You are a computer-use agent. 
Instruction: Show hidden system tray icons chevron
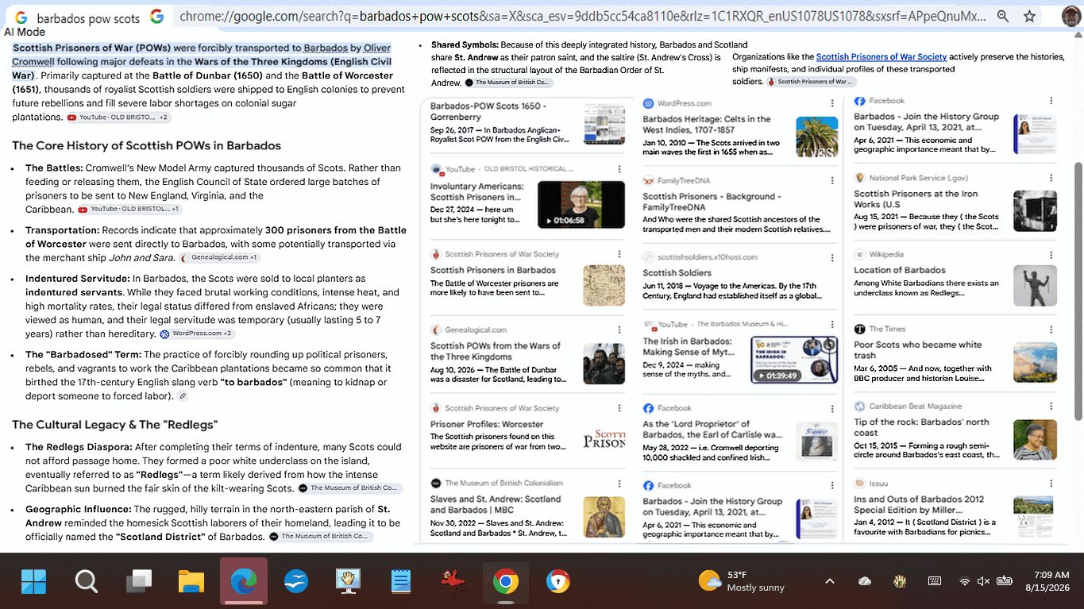[829, 581]
